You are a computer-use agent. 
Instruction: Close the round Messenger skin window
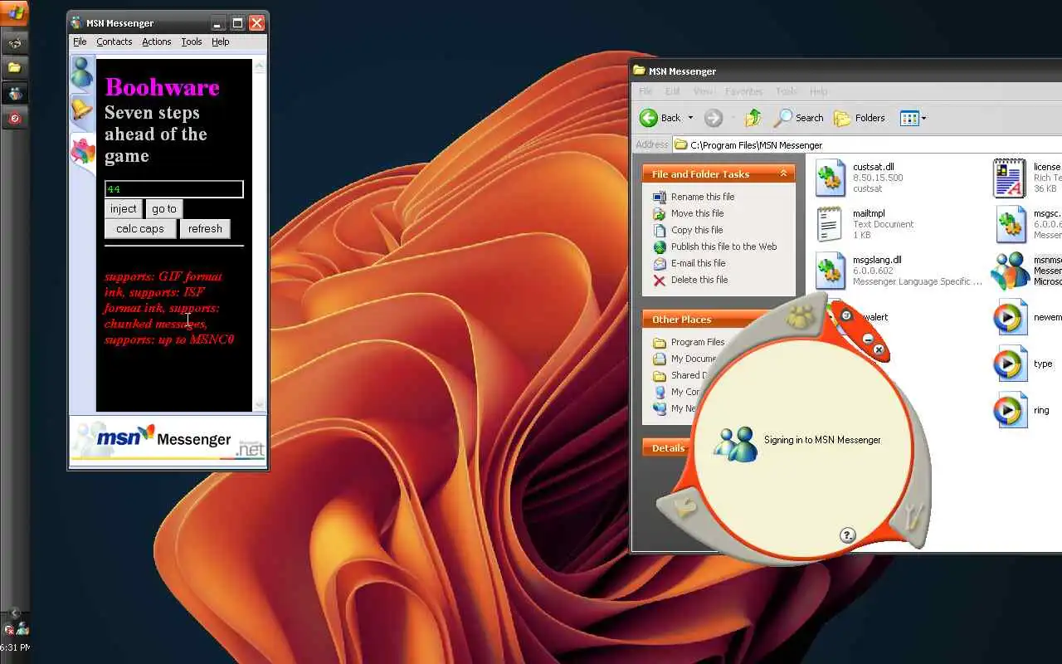(879, 350)
